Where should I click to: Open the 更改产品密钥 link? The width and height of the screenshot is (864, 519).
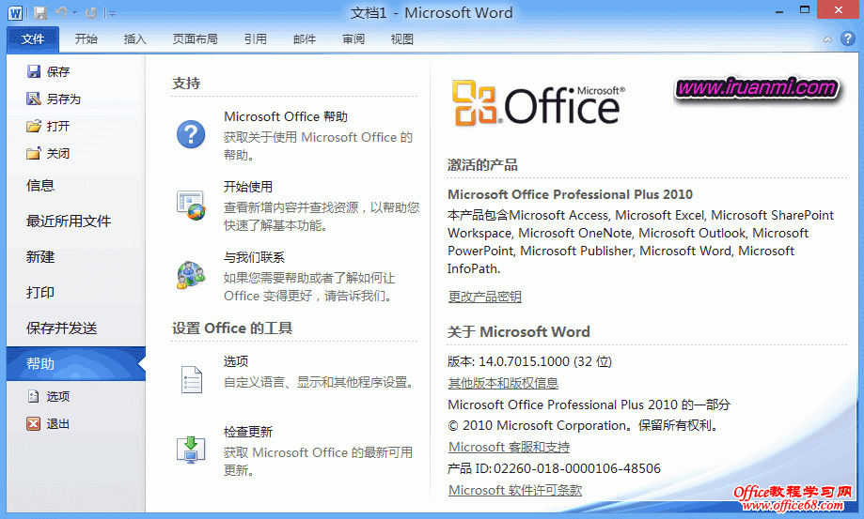[485, 297]
